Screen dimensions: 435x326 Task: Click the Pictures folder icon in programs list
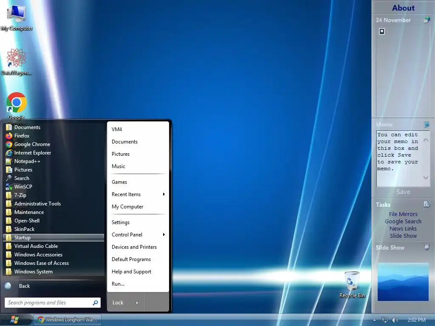(9, 170)
